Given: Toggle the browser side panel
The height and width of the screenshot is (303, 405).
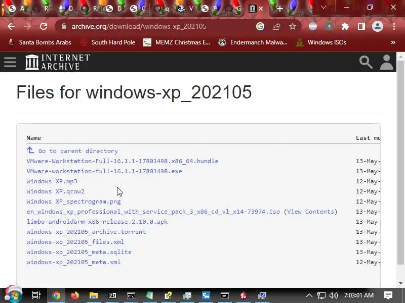Looking at the screenshot, I should (x=361, y=26).
